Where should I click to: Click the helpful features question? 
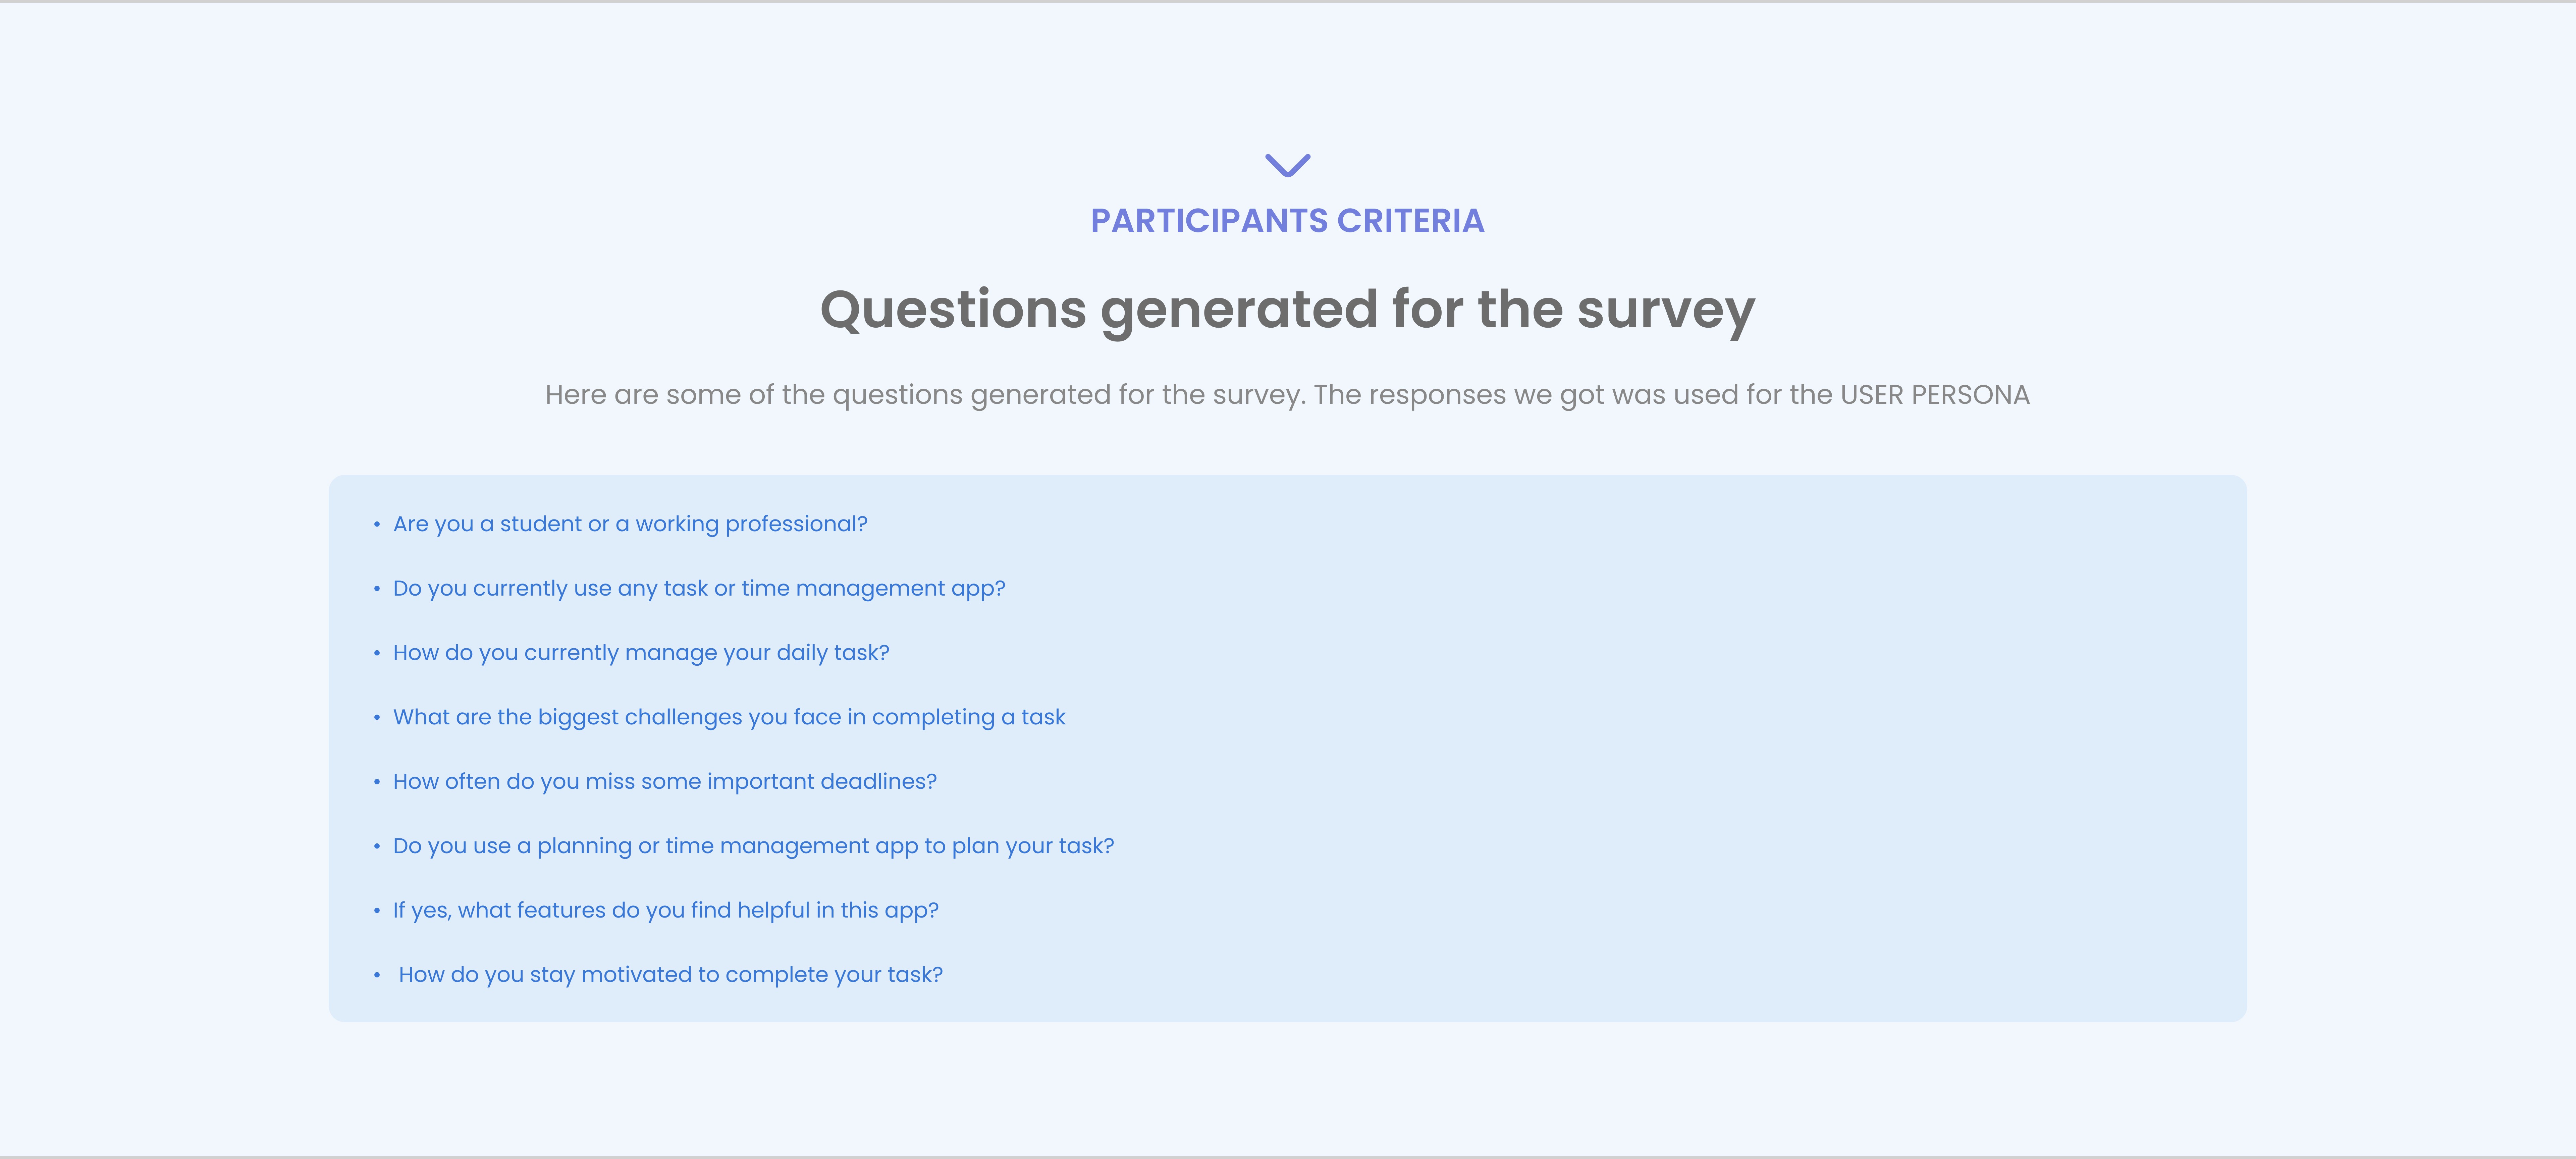click(x=666, y=910)
